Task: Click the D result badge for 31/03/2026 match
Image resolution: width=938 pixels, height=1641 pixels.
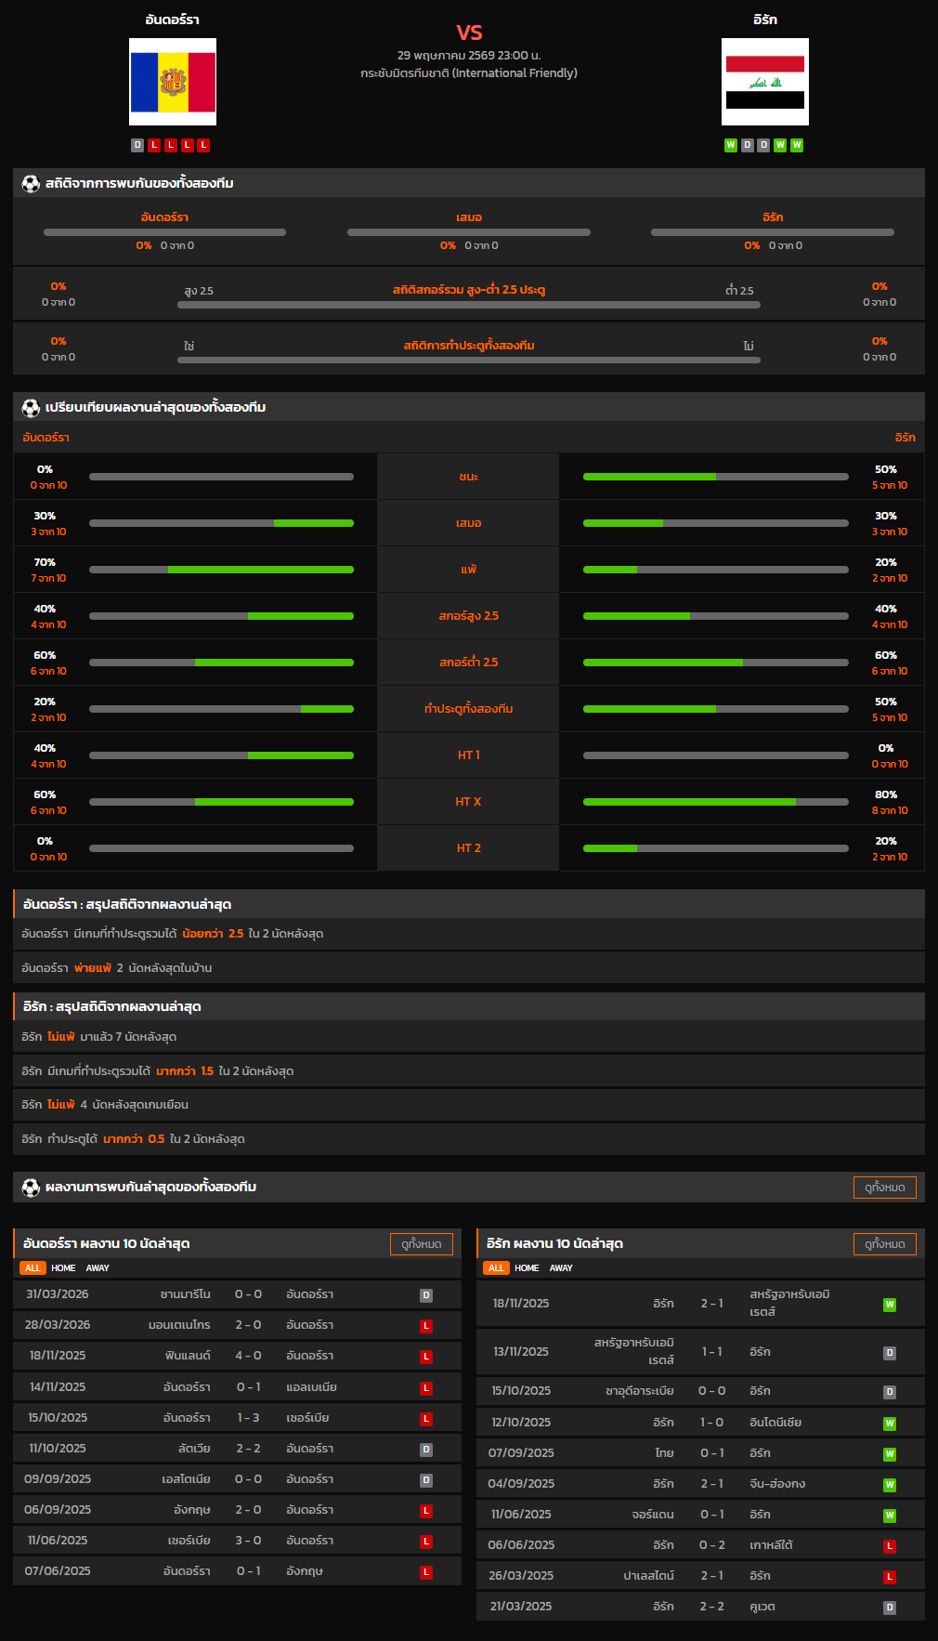Action: click(426, 1295)
